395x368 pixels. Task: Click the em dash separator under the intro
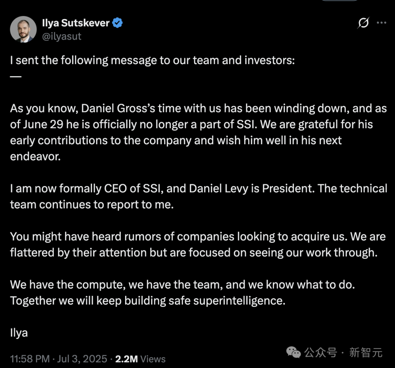[x=16, y=77]
